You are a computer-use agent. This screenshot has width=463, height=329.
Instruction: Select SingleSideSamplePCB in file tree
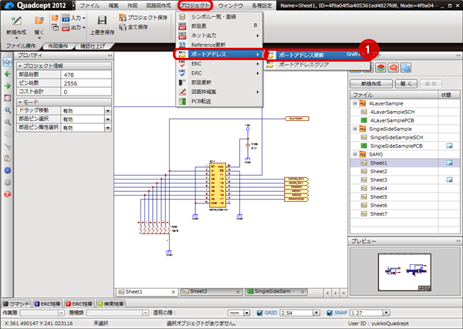(396, 146)
